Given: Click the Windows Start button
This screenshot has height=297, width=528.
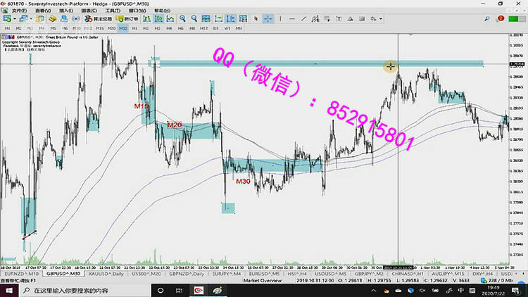Looking at the screenshot, I should (8, 289).
